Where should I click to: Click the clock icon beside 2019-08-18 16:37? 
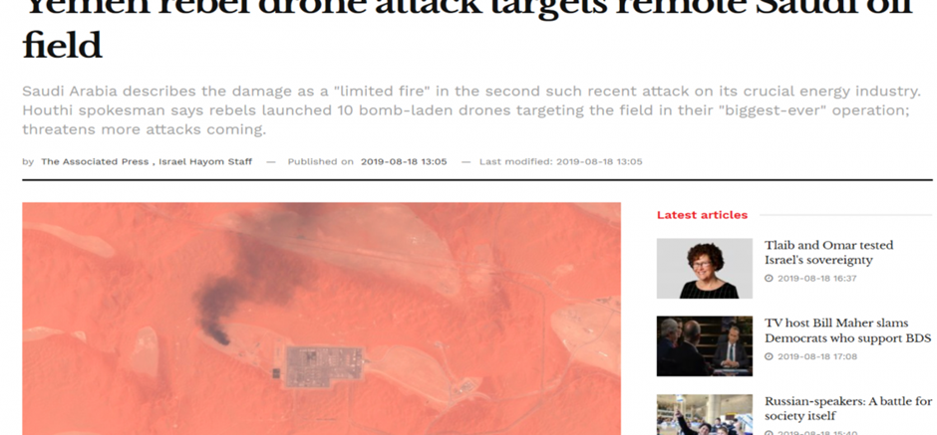point(769,278)
